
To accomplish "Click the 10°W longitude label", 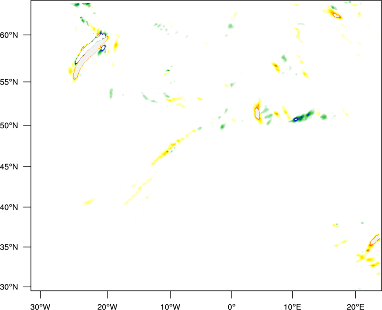I will [170, 307].
